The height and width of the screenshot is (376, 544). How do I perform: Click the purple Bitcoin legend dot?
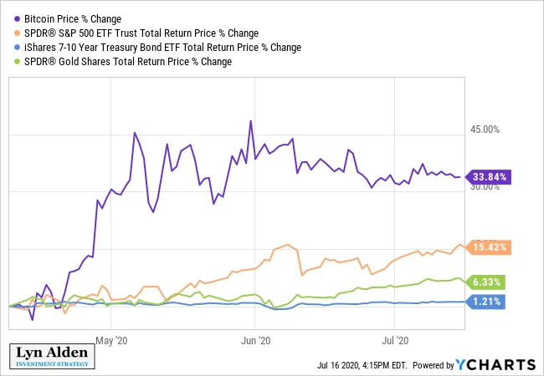[x=17, y=19]
